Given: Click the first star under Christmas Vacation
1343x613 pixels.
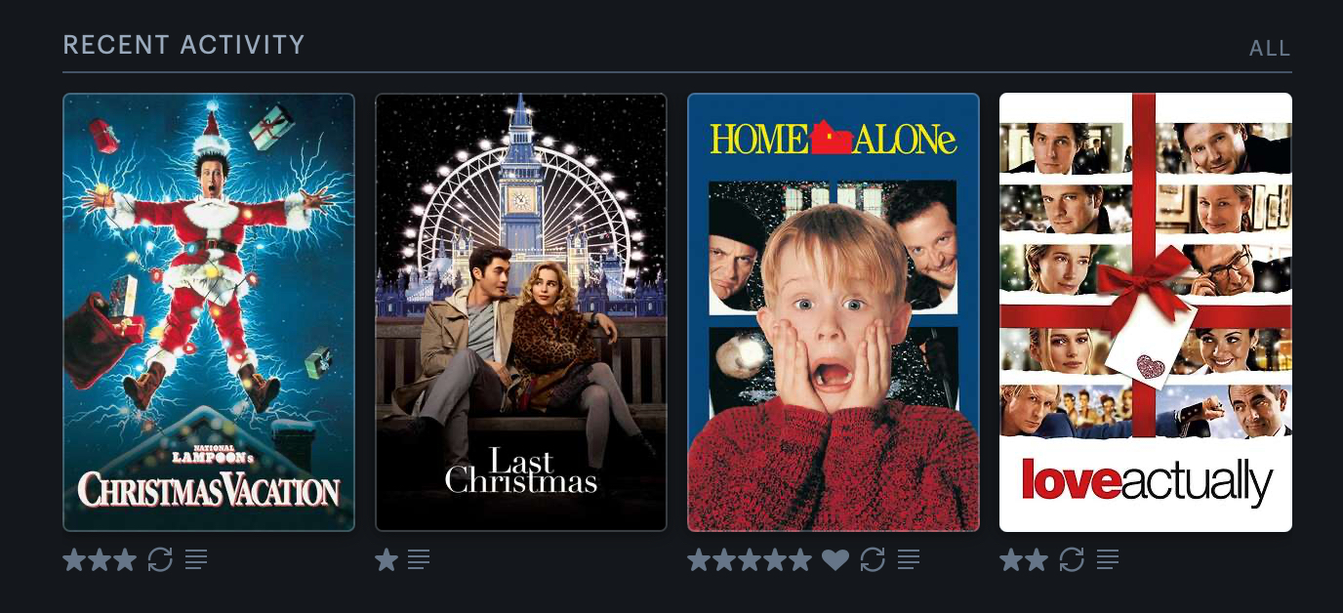Looking at the screenshot, I should pyautogui.click(x=74, y=559).
